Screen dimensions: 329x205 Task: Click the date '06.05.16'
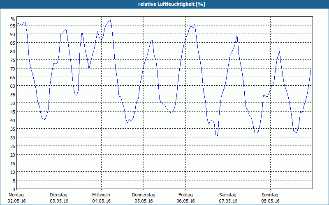click(186, 201)
